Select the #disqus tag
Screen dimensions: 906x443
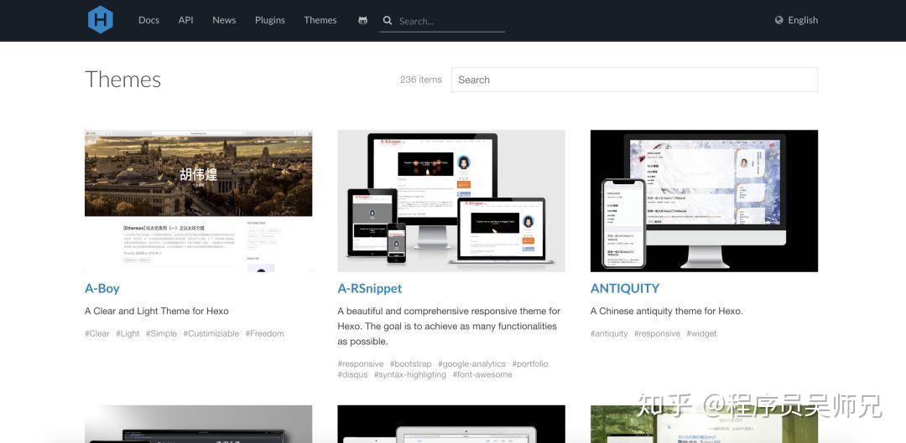352,375
